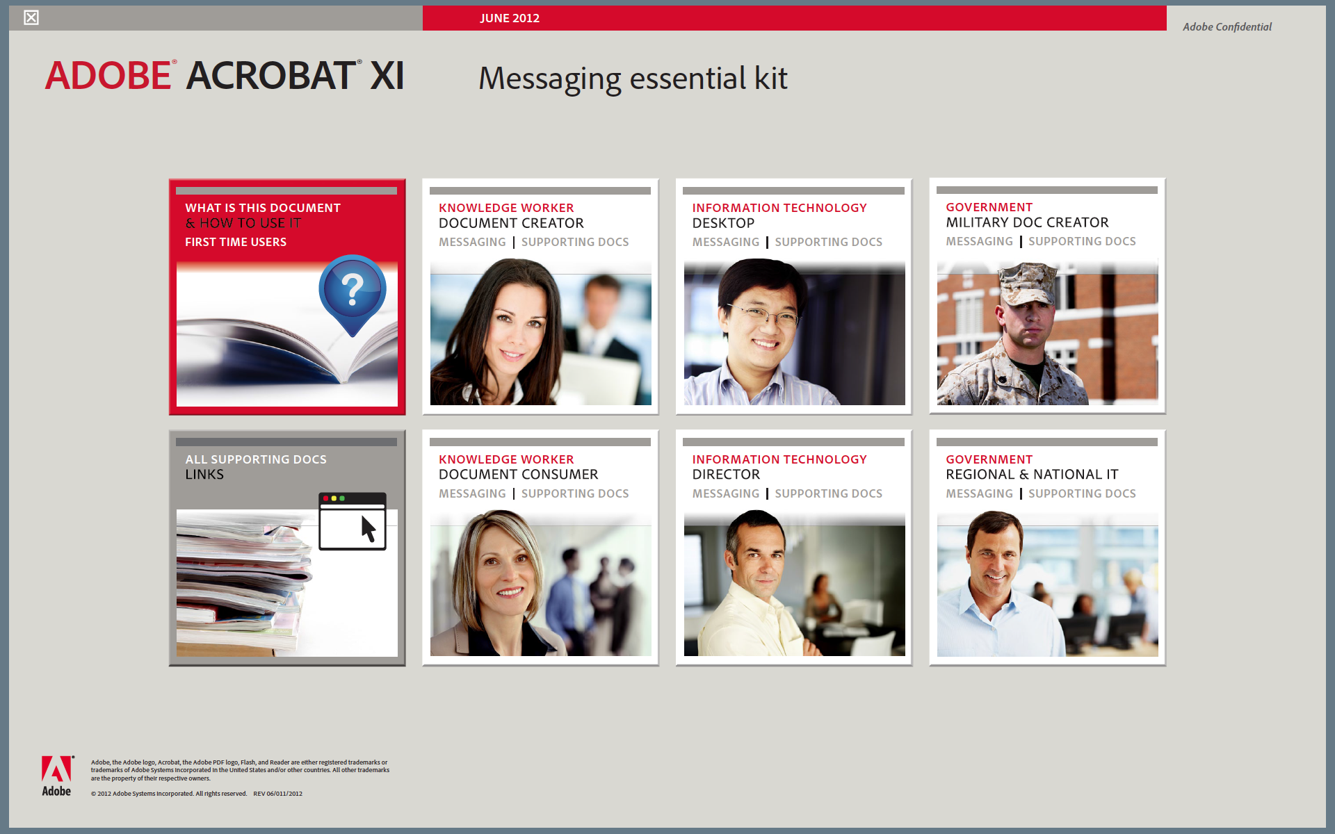This screenshot has width=1335, height=834.
Task: Click the 'Knowledge Worker Document Consumer' heading
Action: 518,467
